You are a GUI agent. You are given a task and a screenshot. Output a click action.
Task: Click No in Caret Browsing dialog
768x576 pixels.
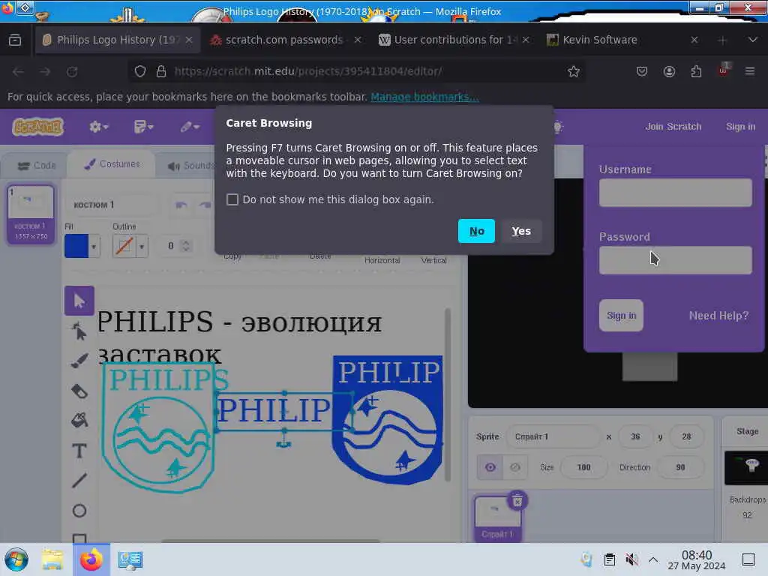[476, 231]
